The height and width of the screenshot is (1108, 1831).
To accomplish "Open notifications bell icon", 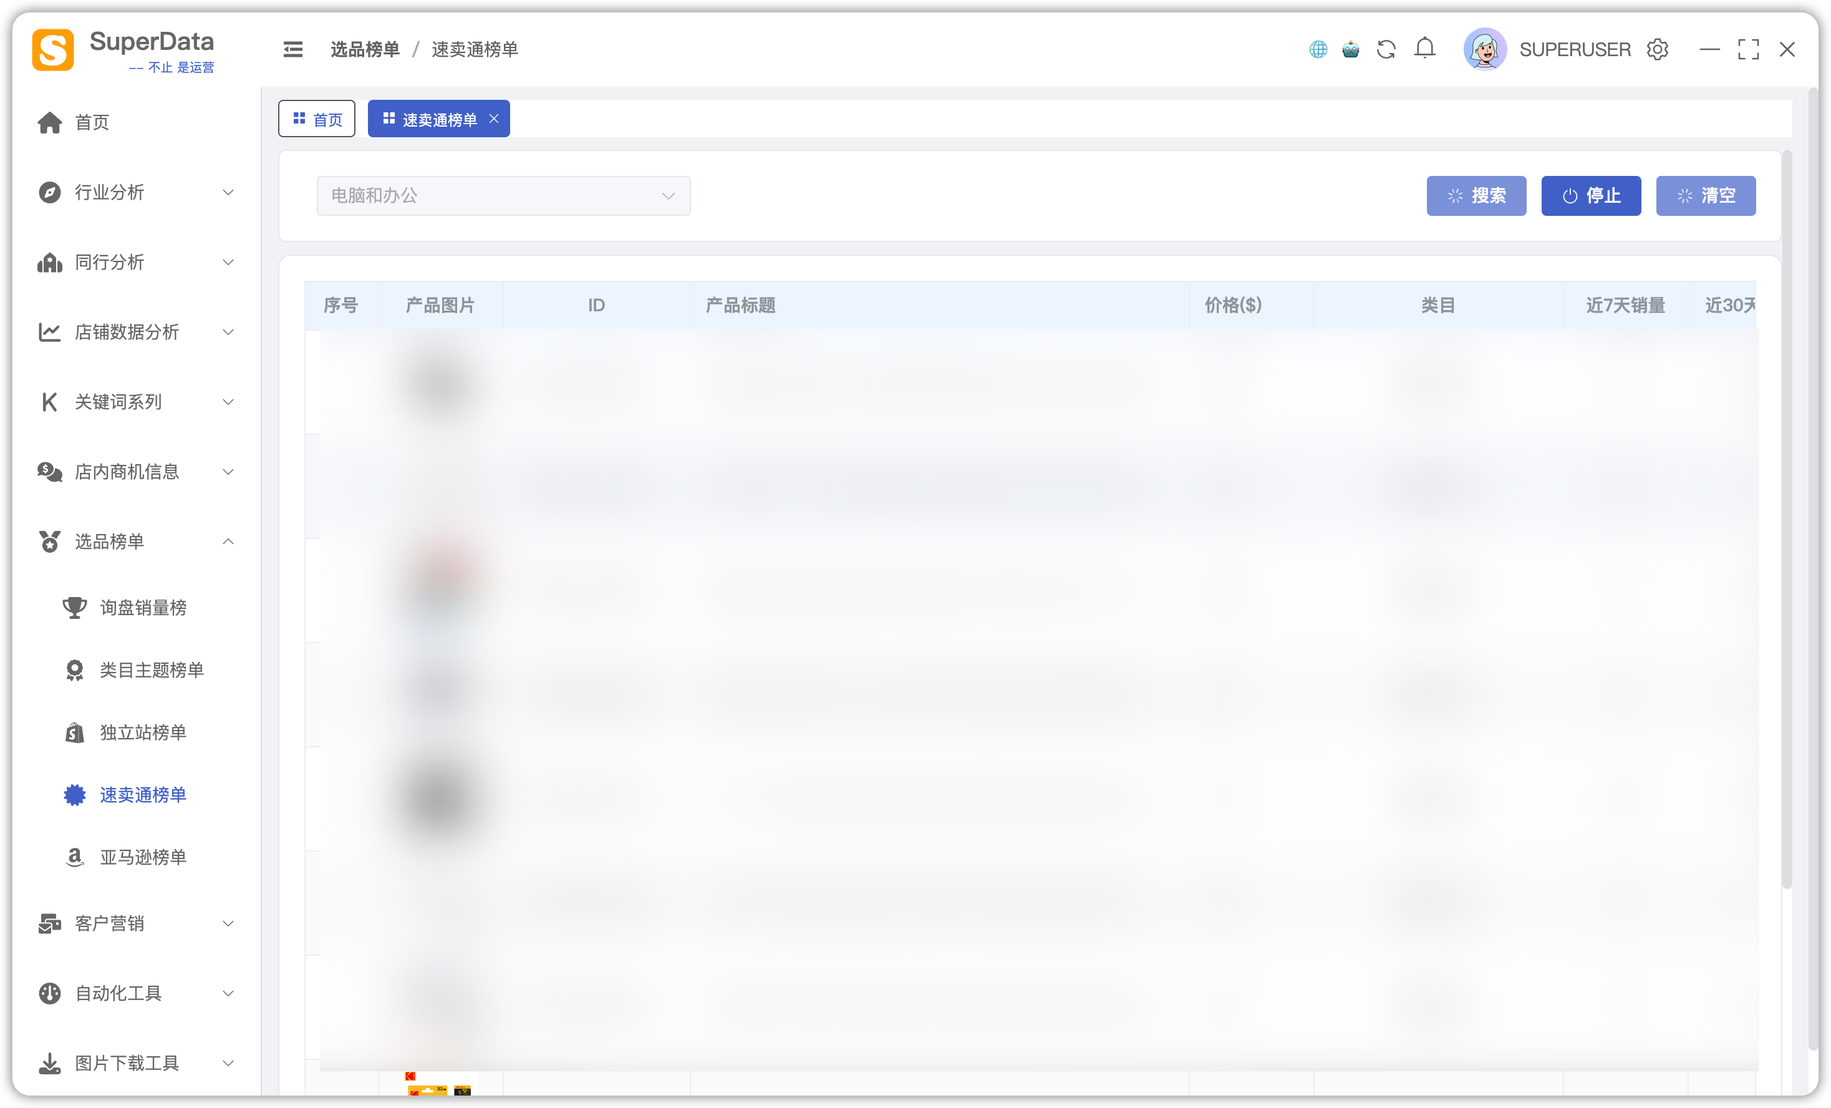I will point(1424,48).
